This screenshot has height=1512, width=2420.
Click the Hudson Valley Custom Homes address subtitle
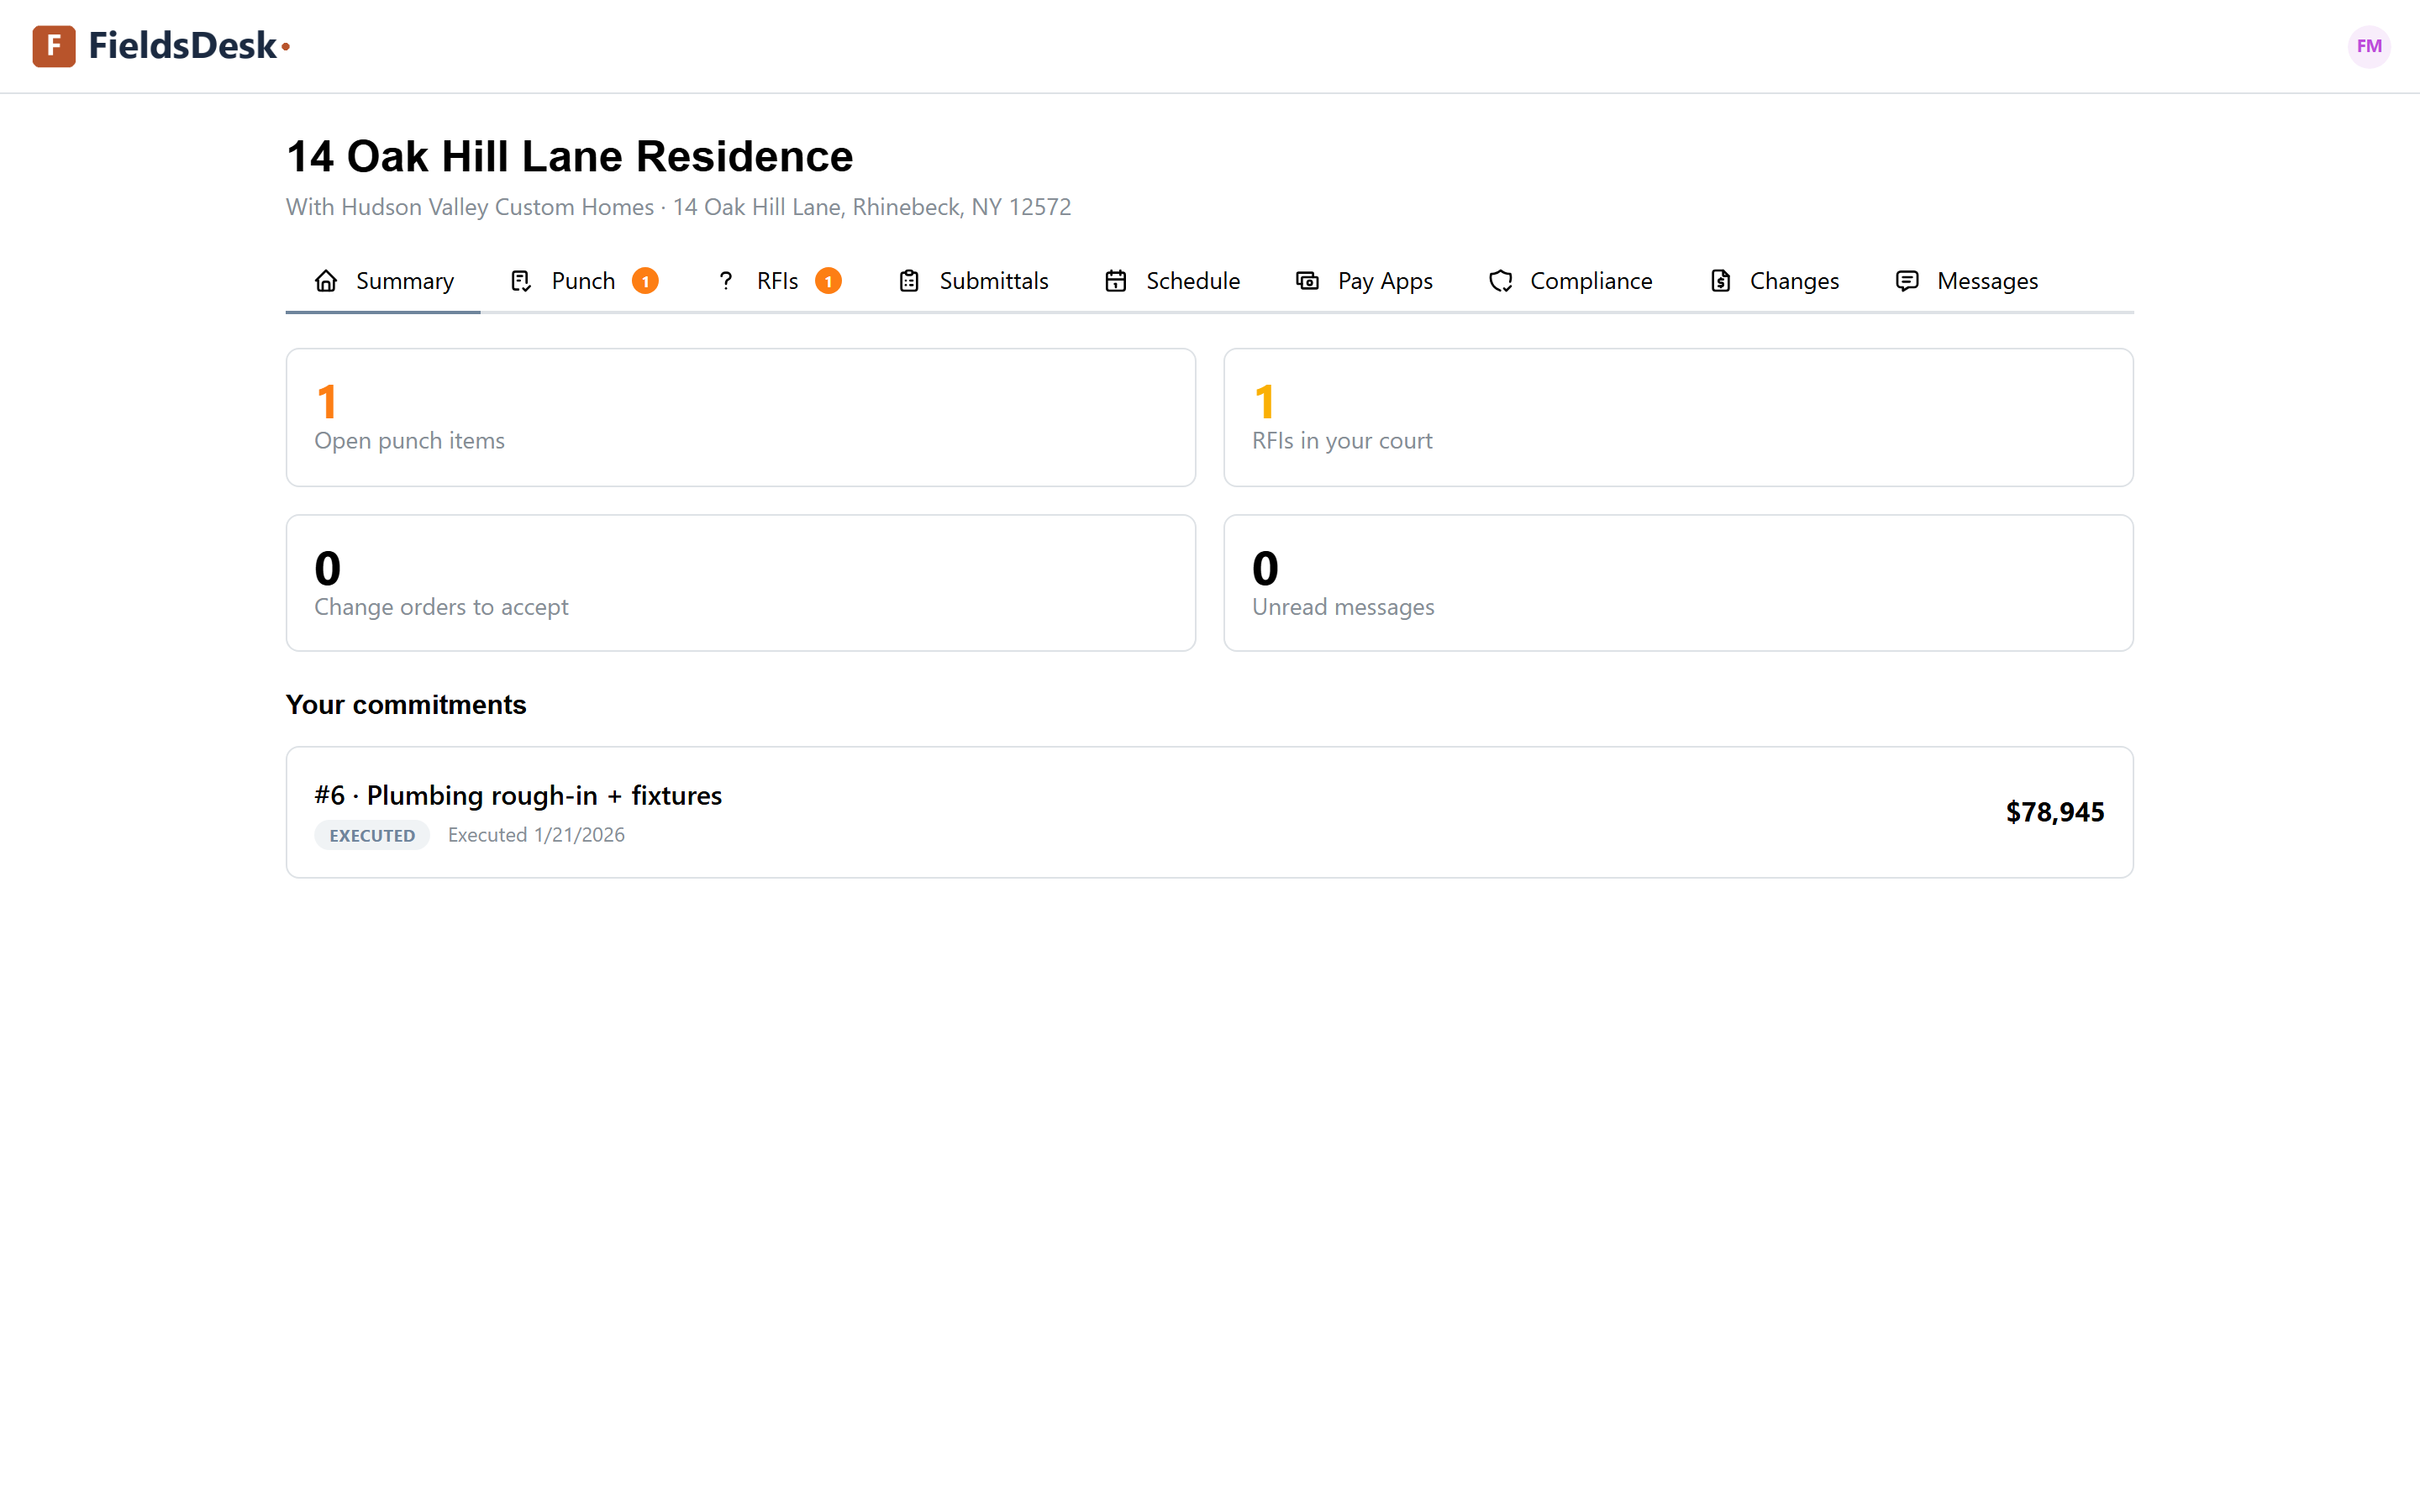(678, 207)
